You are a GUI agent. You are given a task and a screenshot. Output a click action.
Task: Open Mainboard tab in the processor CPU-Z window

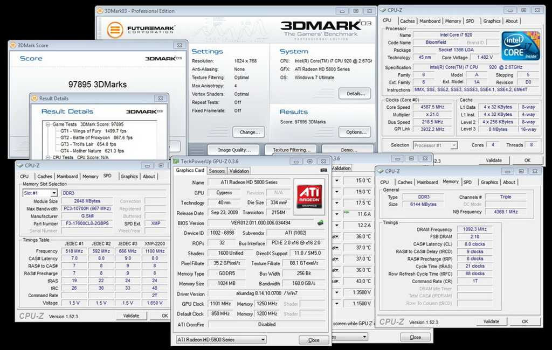tap(430, 21)
